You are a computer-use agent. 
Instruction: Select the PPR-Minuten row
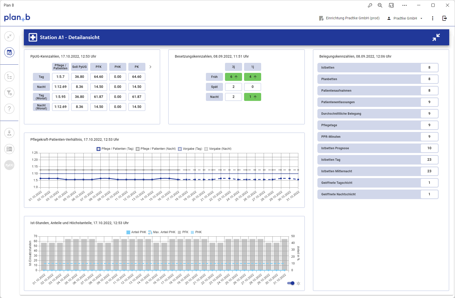[x=378, y=137]
